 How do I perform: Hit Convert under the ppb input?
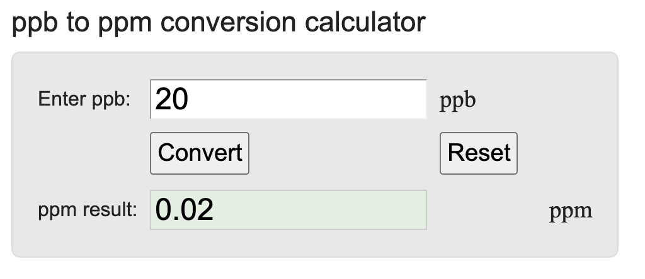(200, 153)
